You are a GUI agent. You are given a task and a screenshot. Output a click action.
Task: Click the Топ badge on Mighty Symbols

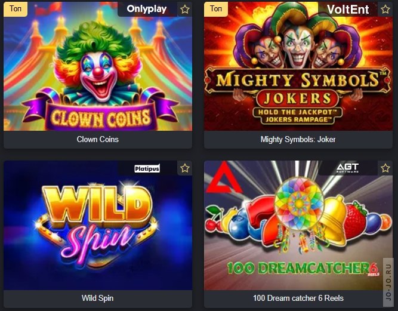216,9
